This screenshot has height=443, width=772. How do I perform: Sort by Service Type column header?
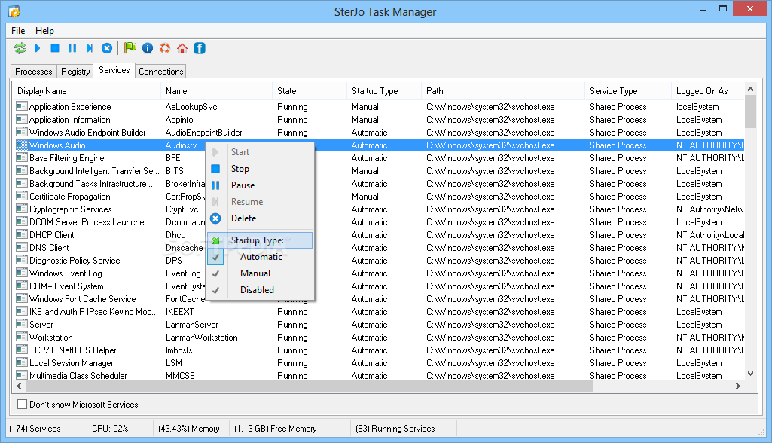[628, 91]
